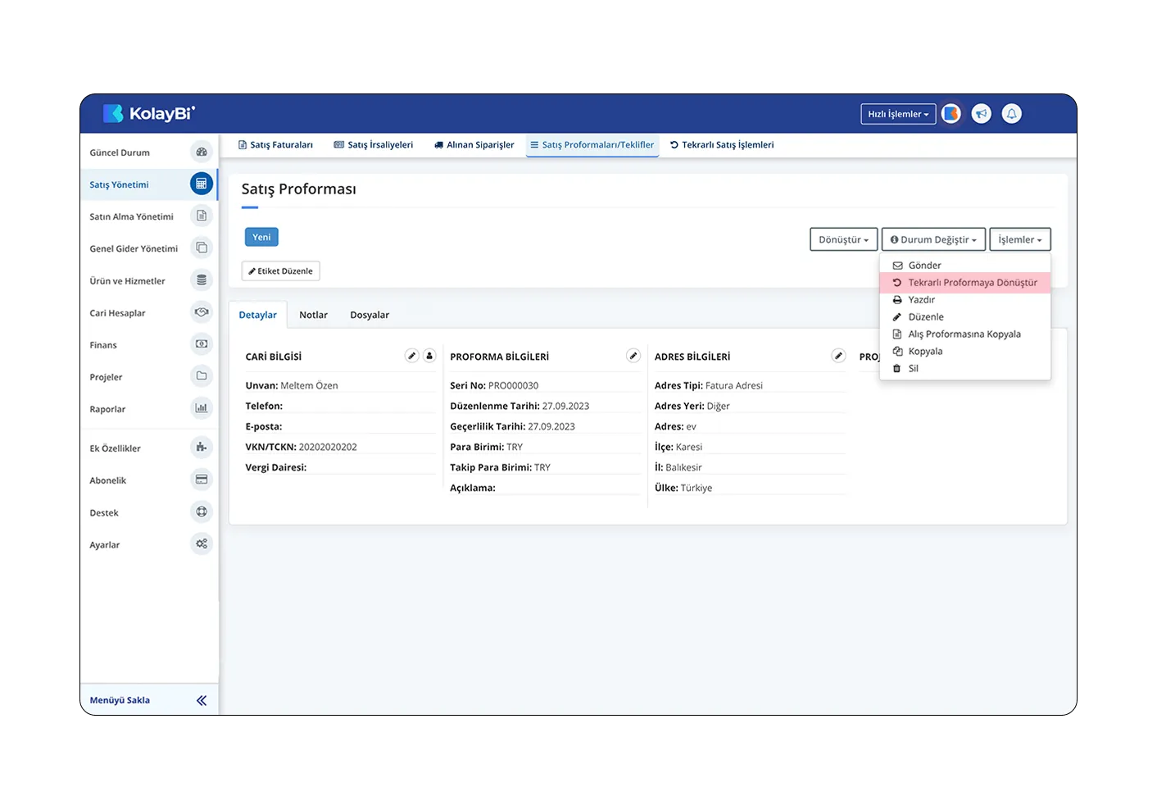This screenshot has height=787, width=1157.
Task: Click the Ek Özellikler puzzle icon
Action: pos(202,448)
